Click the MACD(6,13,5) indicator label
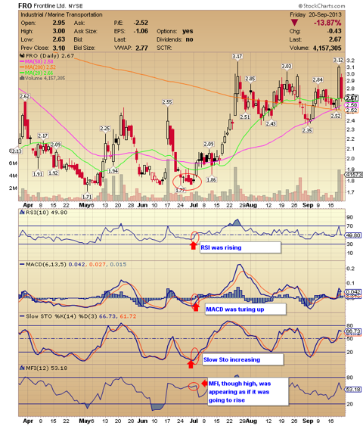This screenshot has width=363, height=426. [x=46, y=264]
